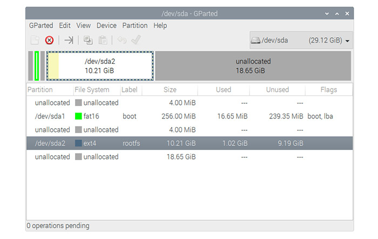Click the /dev/sda2 block in disk map
The height and width of the screenshot is (239, 378).
point(100,66)
